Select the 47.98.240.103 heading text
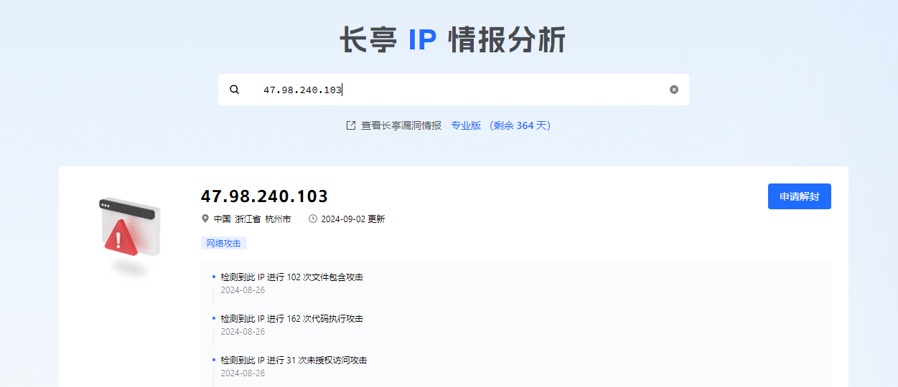 [x=264, y=196]
